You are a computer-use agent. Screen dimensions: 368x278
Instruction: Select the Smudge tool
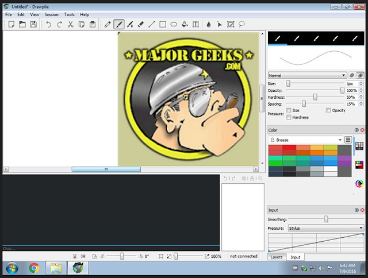[130, 24]
